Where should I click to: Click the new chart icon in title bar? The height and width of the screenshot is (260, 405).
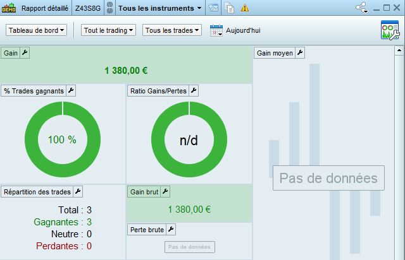(x=214, y=8)
